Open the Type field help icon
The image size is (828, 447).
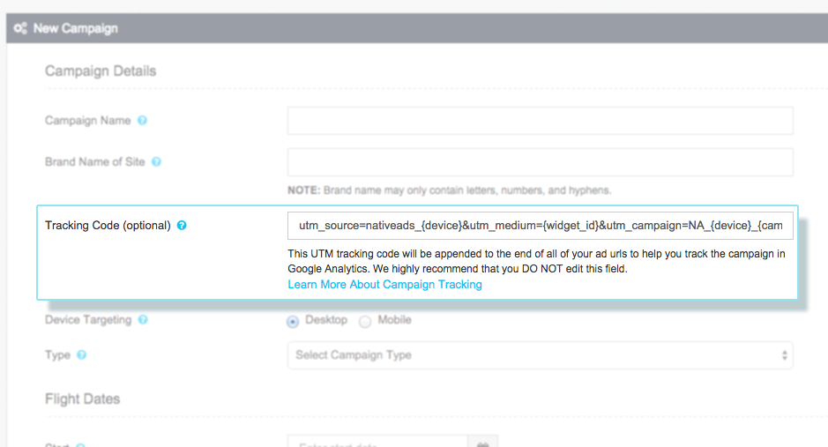(81, 354)
